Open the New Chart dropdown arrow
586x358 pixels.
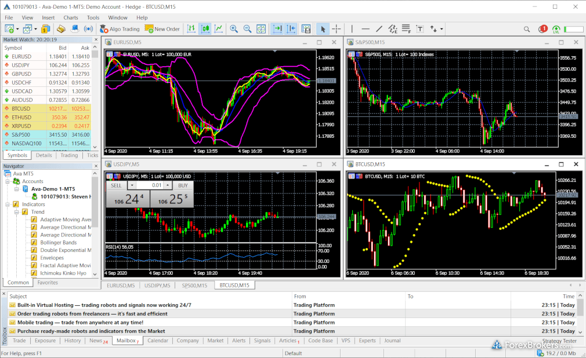click(17, 29)
